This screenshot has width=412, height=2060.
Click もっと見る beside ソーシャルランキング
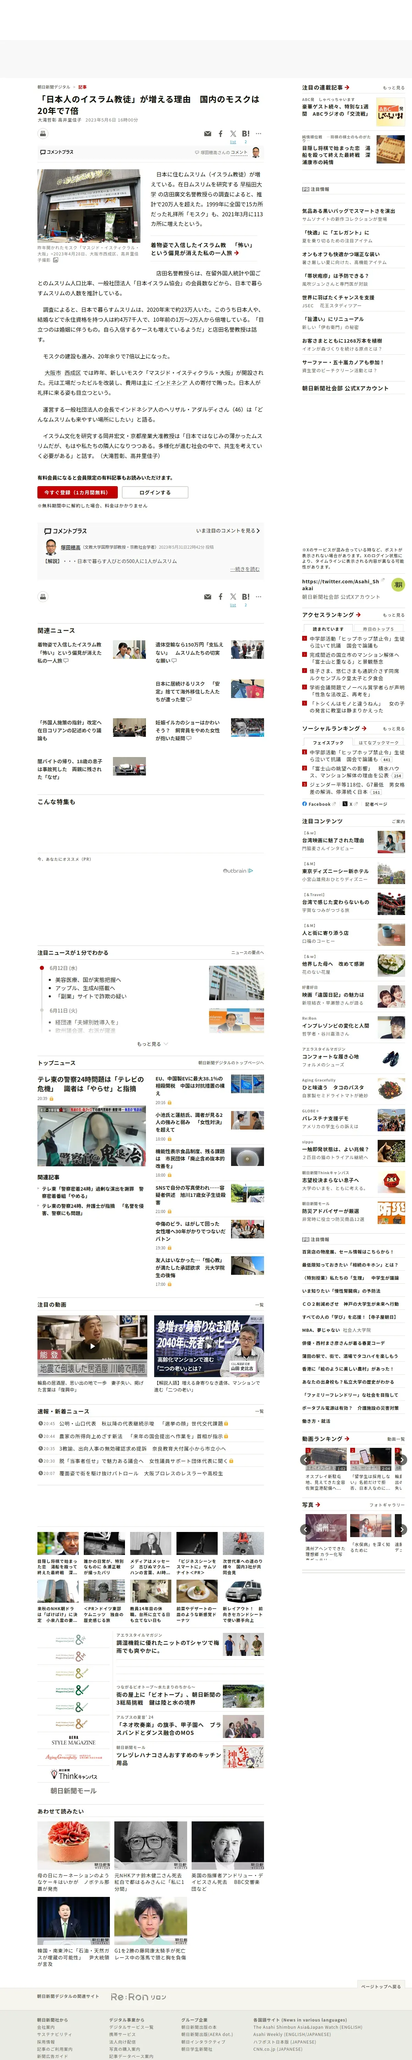coord(393,729)
